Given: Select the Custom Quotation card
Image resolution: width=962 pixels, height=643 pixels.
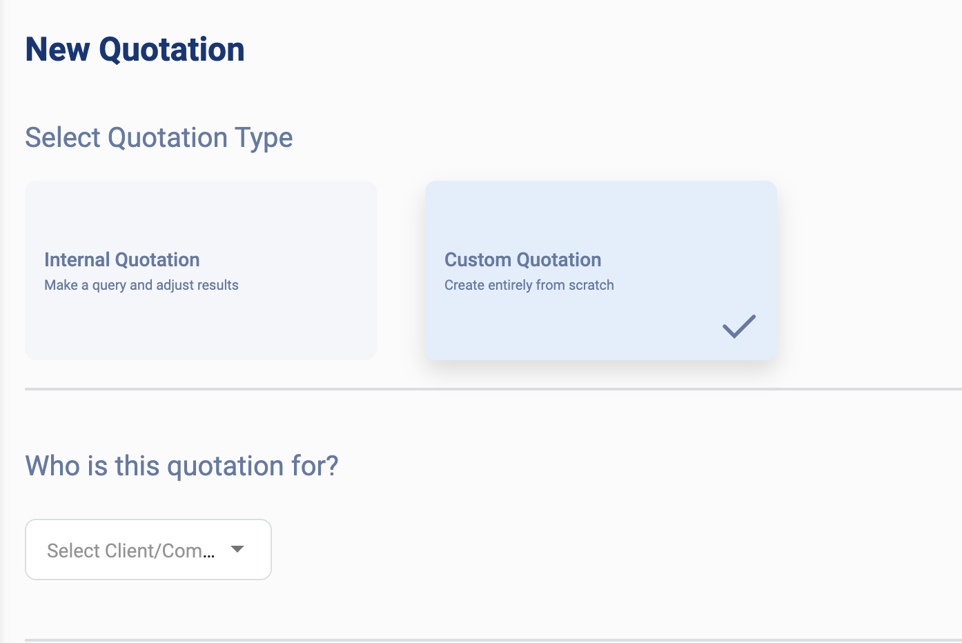Looking at the screenshot, I should click(600, 270).
